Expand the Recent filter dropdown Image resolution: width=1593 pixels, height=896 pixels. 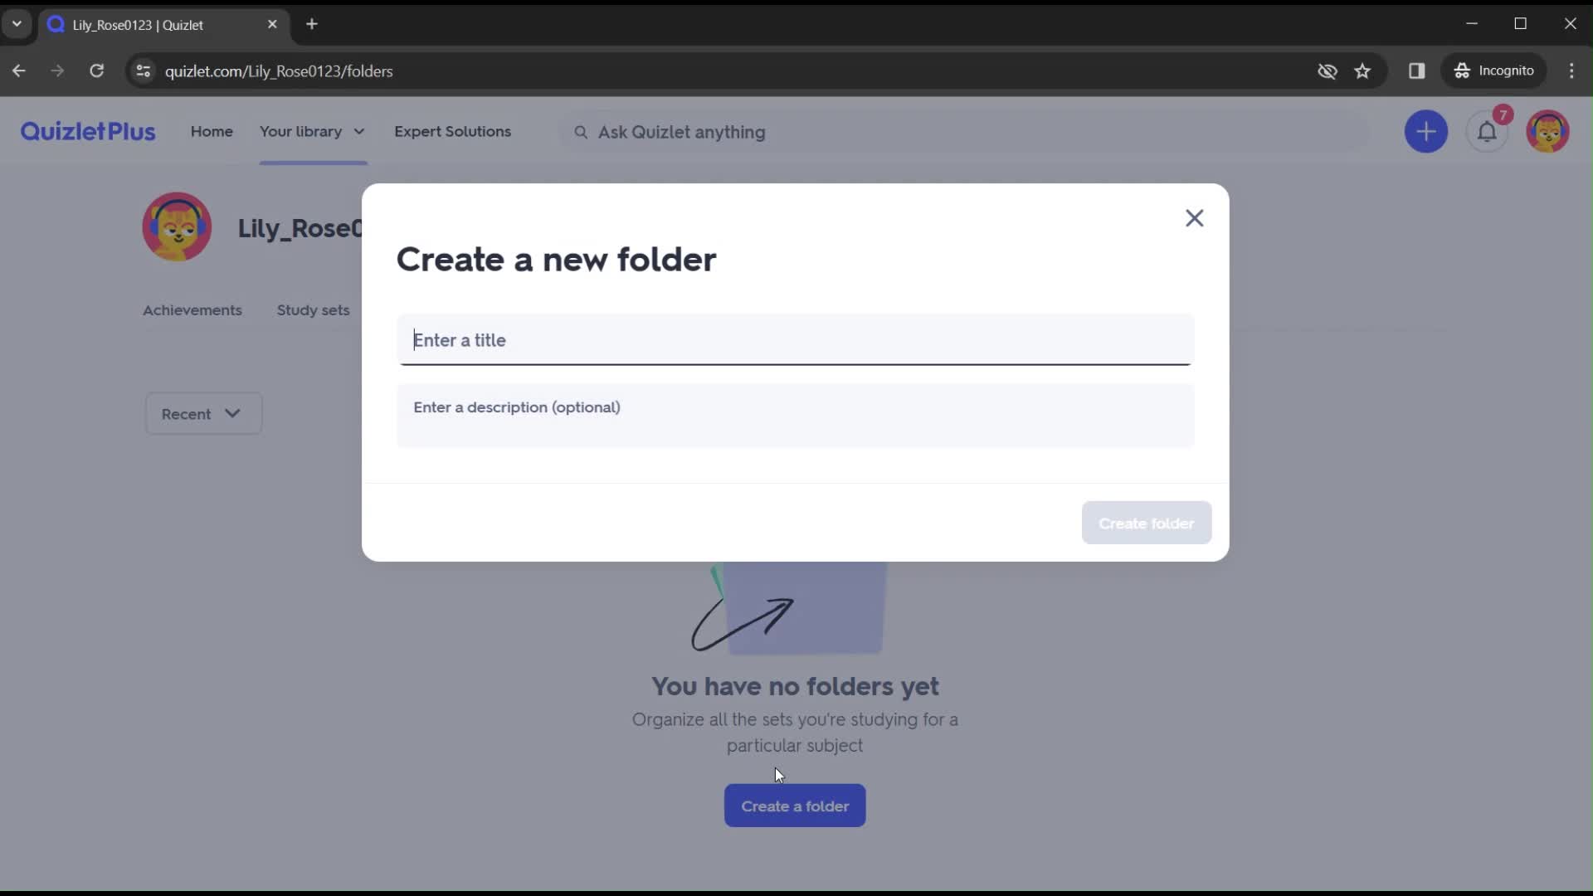click(x=202, y=413)
